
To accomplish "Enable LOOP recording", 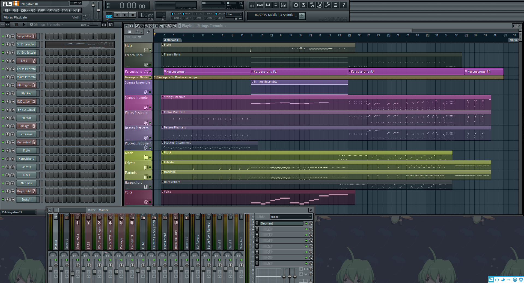I will tap(209, 14).
